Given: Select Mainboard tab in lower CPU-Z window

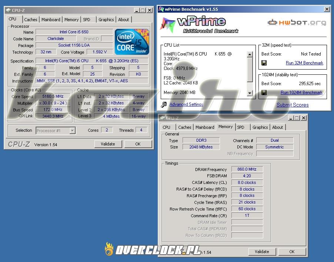Looking at the screenshot, I should click(x=205, y=127).
